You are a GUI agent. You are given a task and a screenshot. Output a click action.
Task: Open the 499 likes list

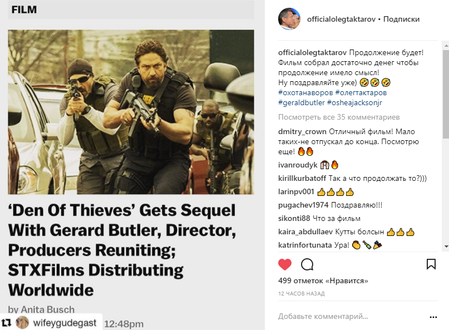pyautogui.click(x=323, y=280)
